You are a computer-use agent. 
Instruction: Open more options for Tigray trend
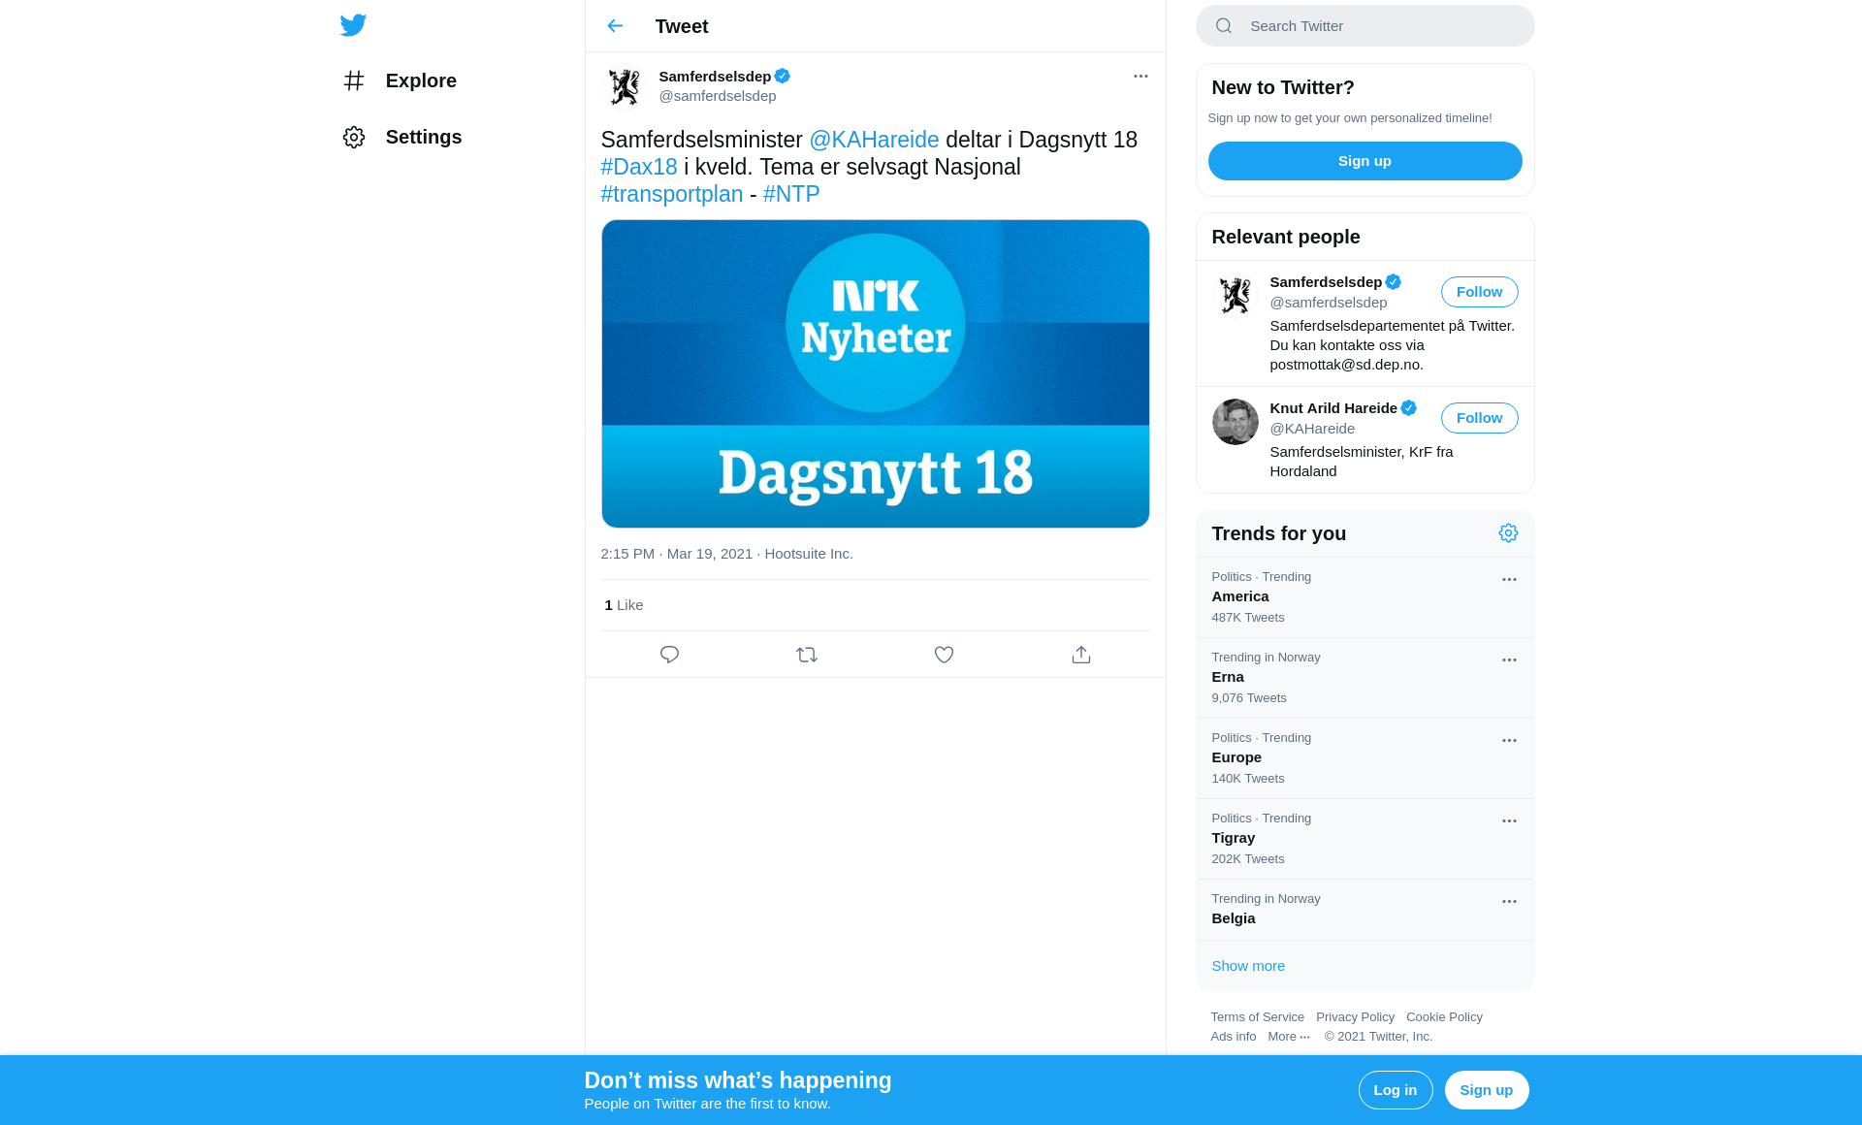pyautogui.click(x=1509, y=820)
